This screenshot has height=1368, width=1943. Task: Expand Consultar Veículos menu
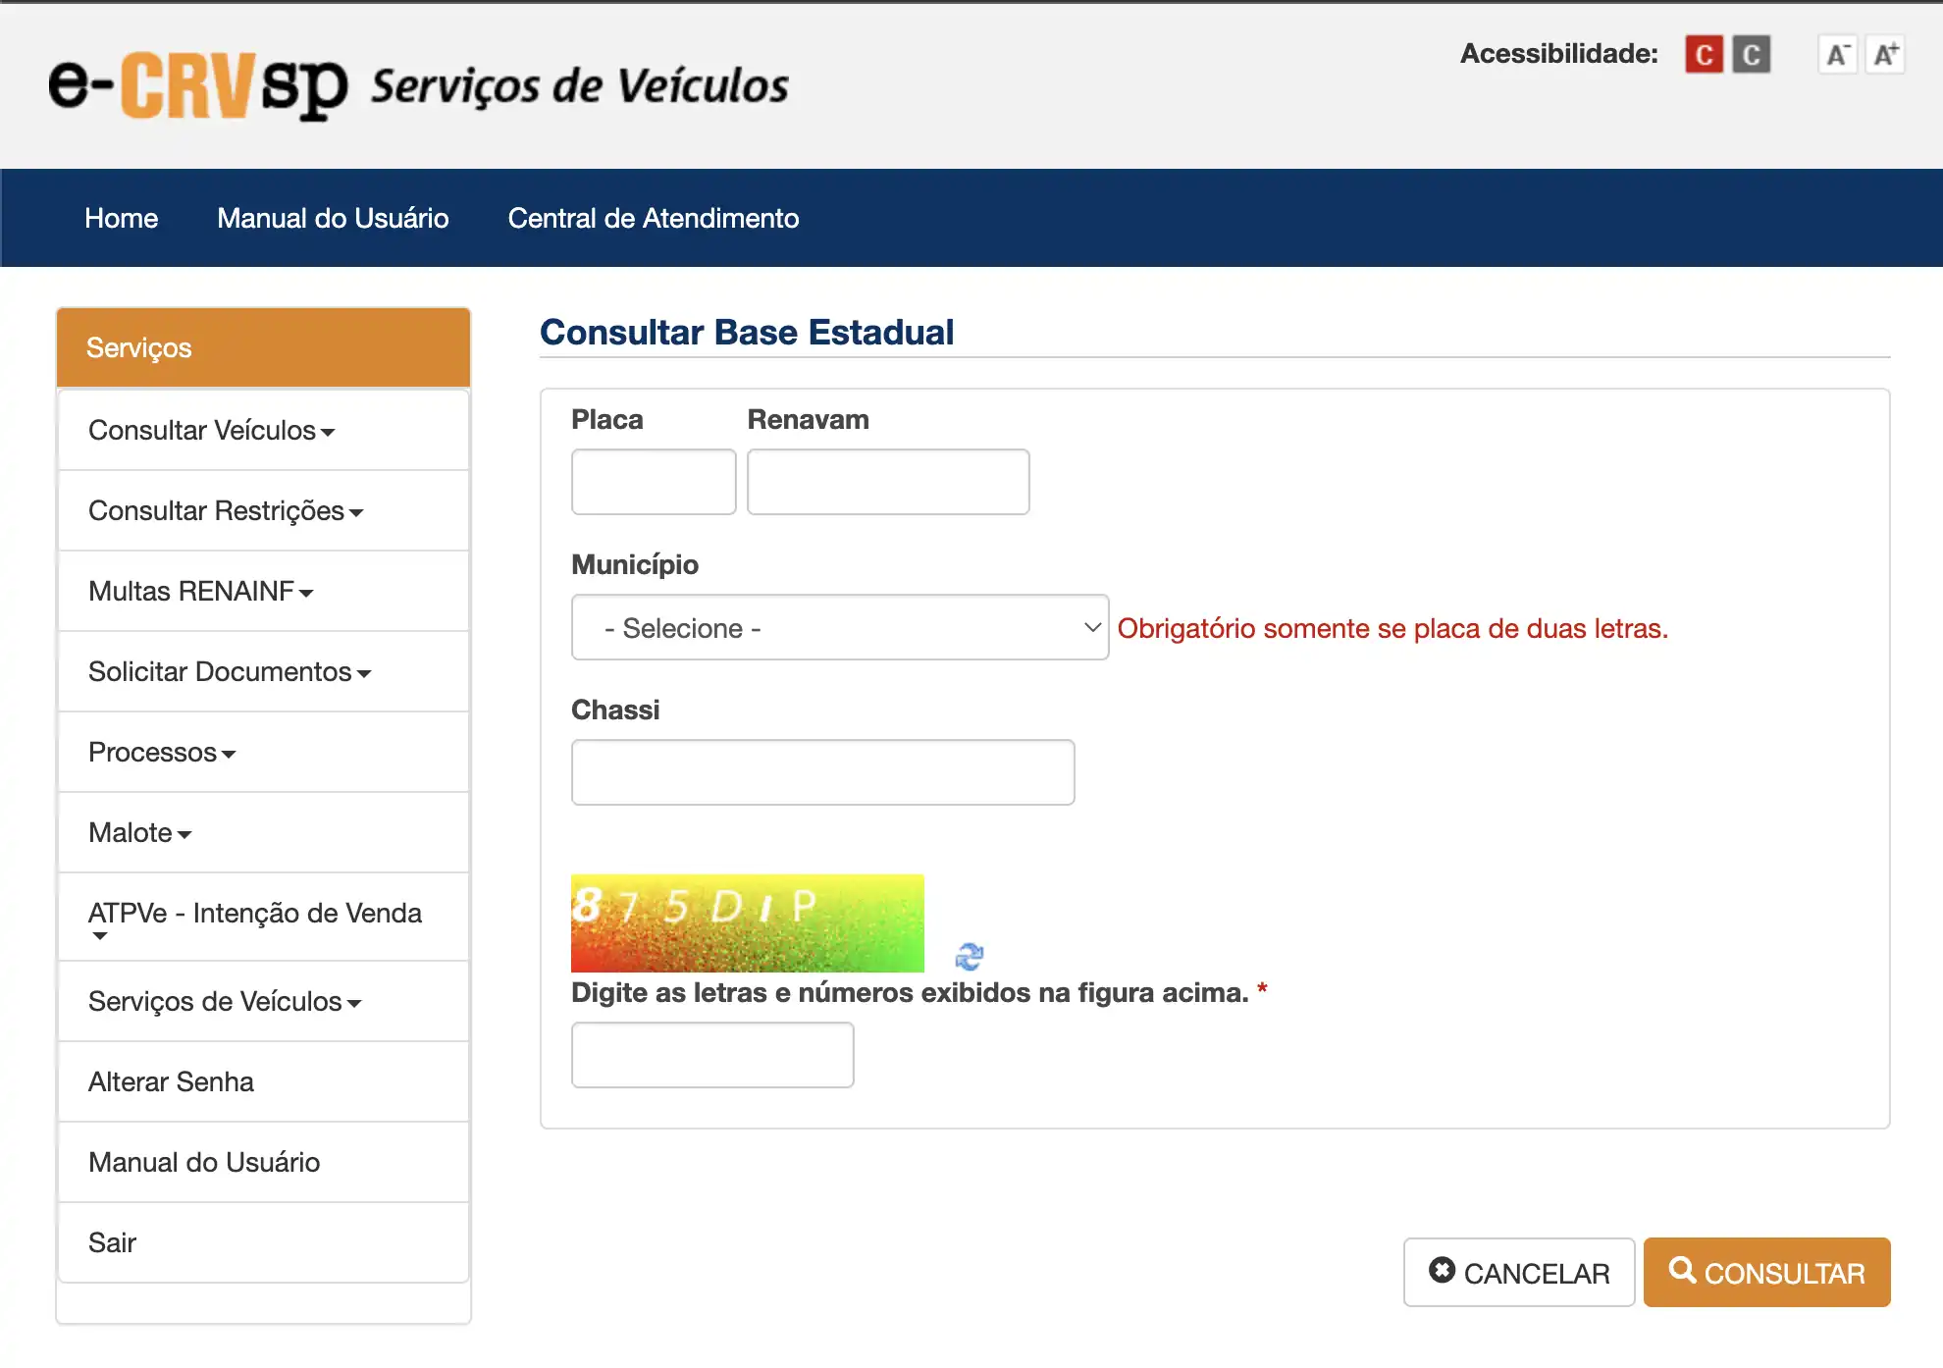211,431
